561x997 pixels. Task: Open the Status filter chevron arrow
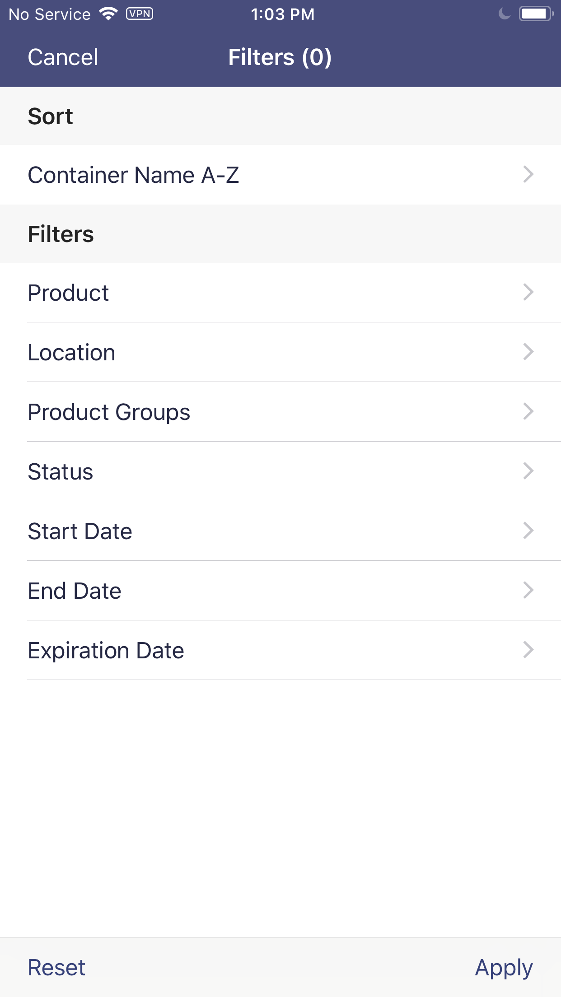(528, 471)
